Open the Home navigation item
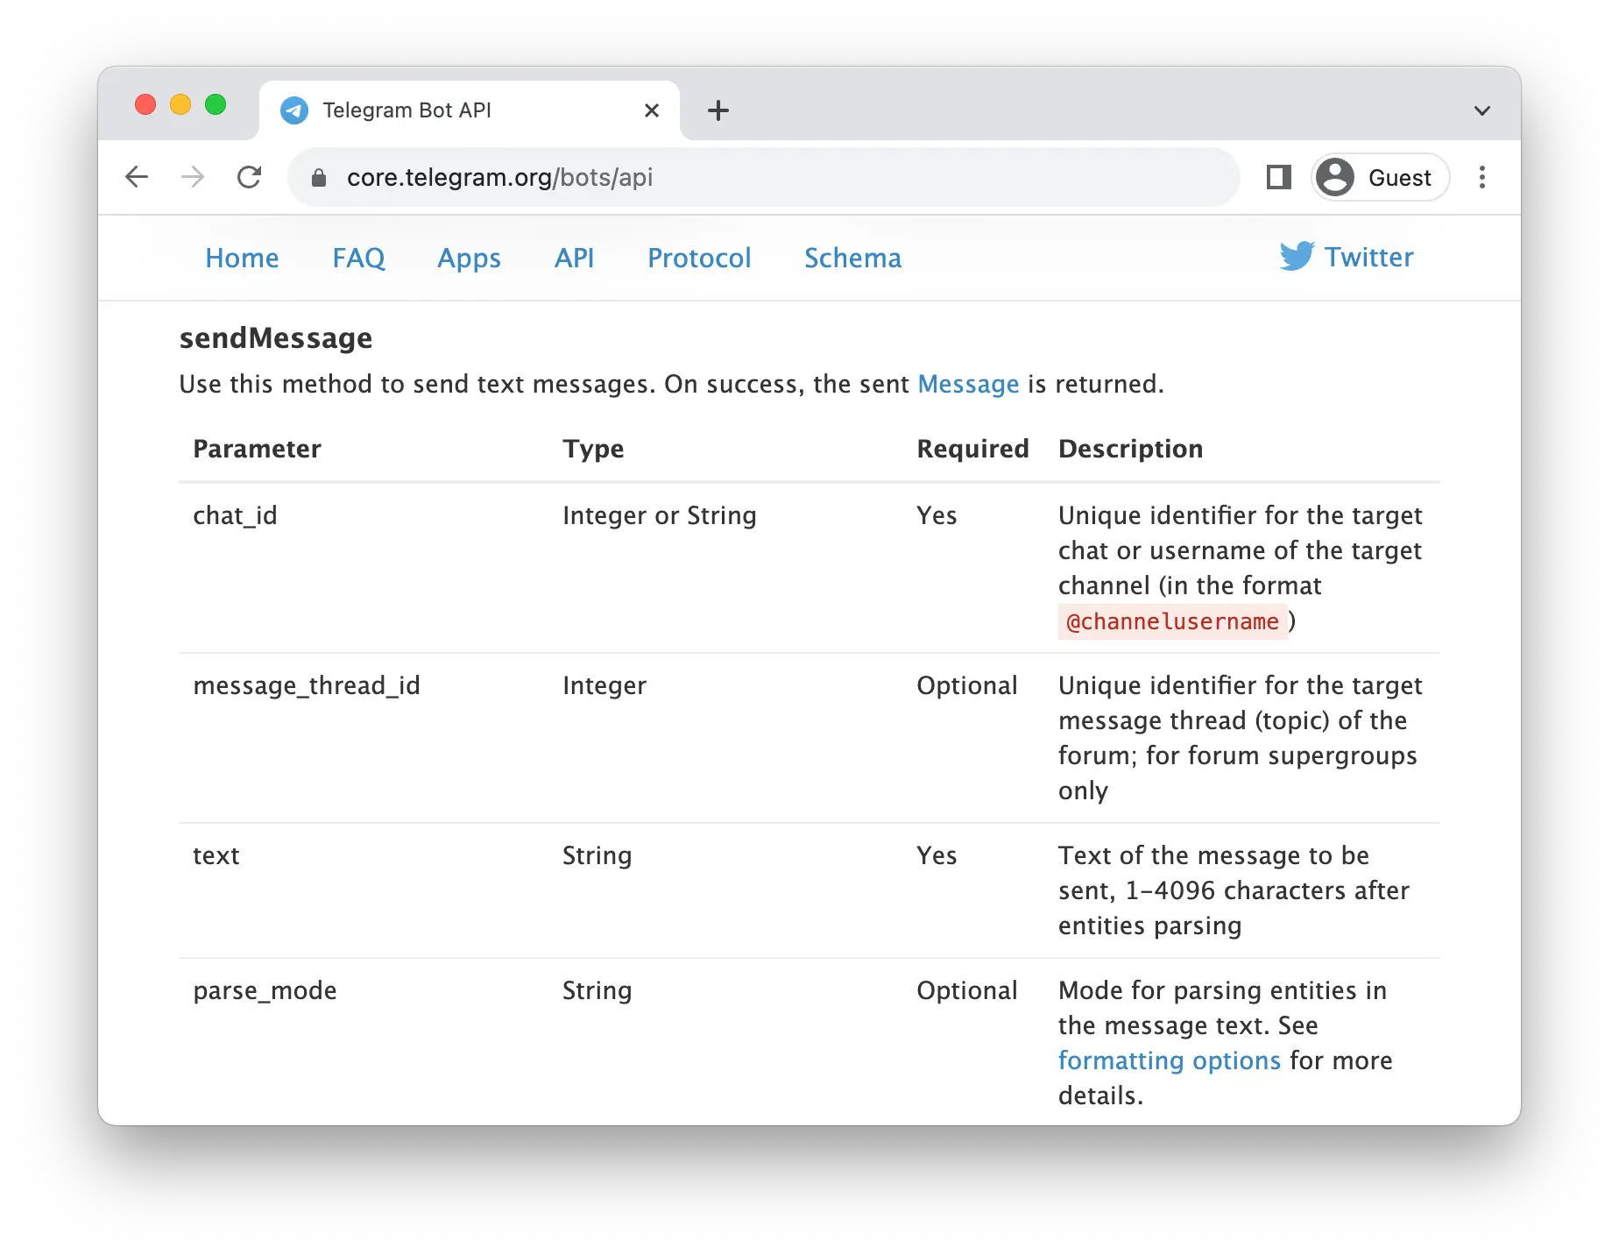Image resolution: width=1619 pixels, height=1255 pixels. 241,258
